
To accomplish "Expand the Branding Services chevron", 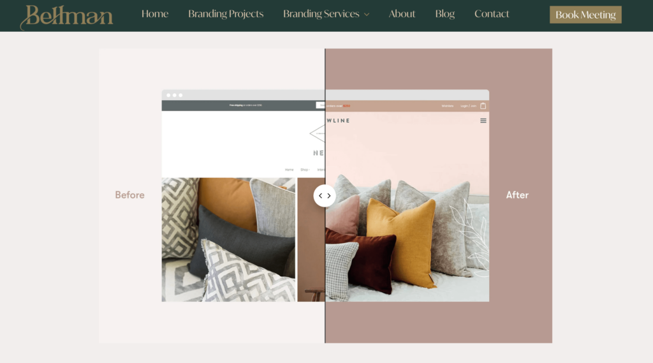I will tap(367, 15).
